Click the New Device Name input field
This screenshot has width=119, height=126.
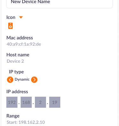click(59, 3)
